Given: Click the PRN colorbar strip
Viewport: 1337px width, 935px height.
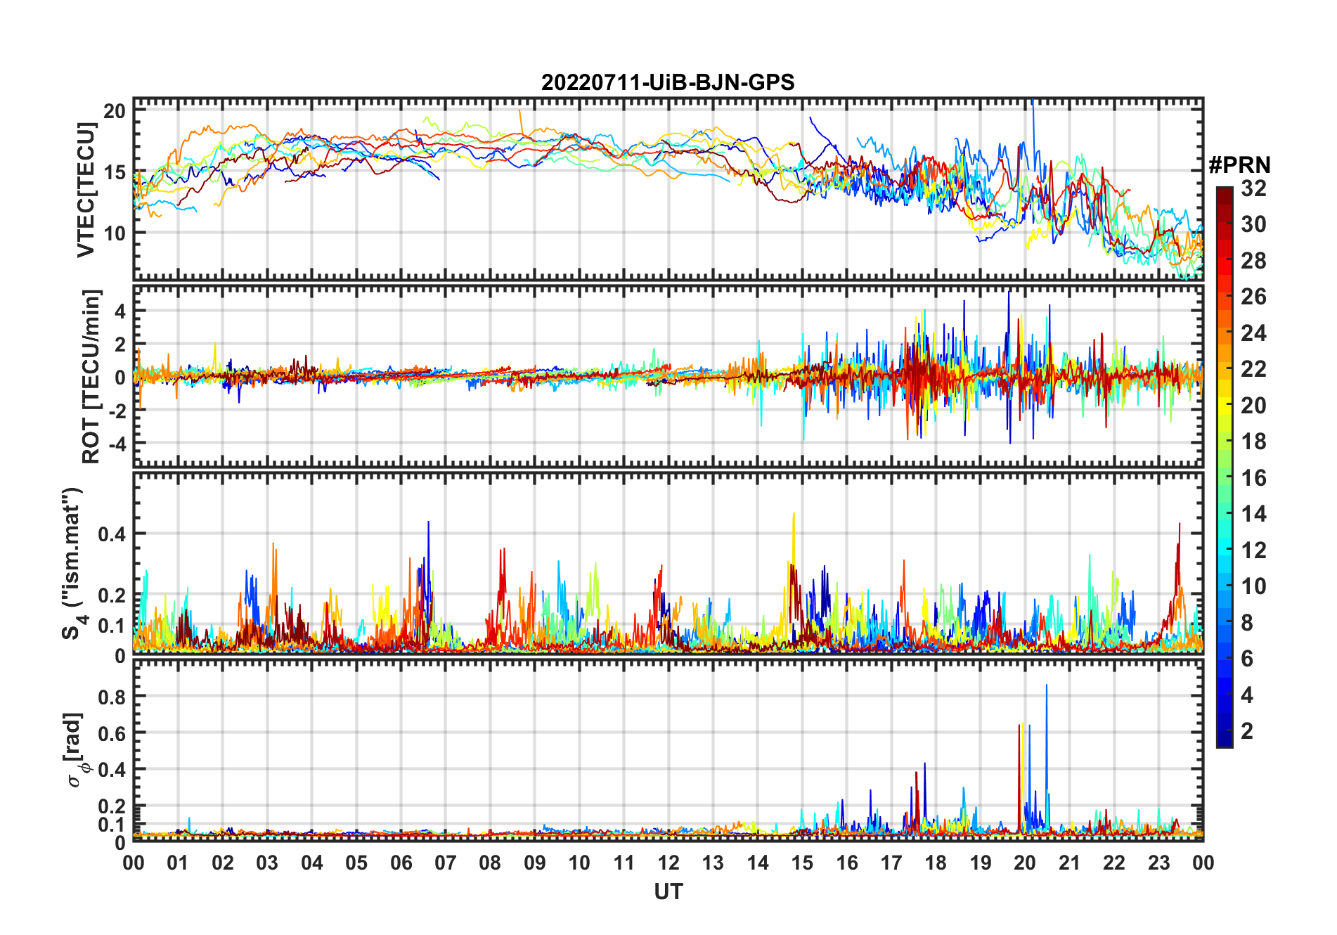Looking at the screenshot, I should (x=1225, y=467).
